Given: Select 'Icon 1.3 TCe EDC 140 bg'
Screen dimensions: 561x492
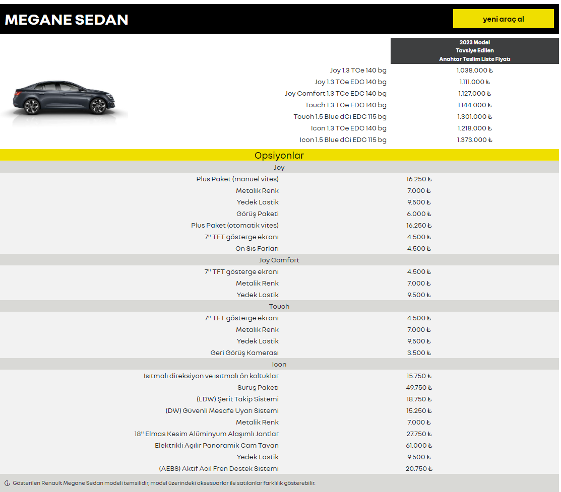Looking at the screenshot, I should tap(348, 128).
